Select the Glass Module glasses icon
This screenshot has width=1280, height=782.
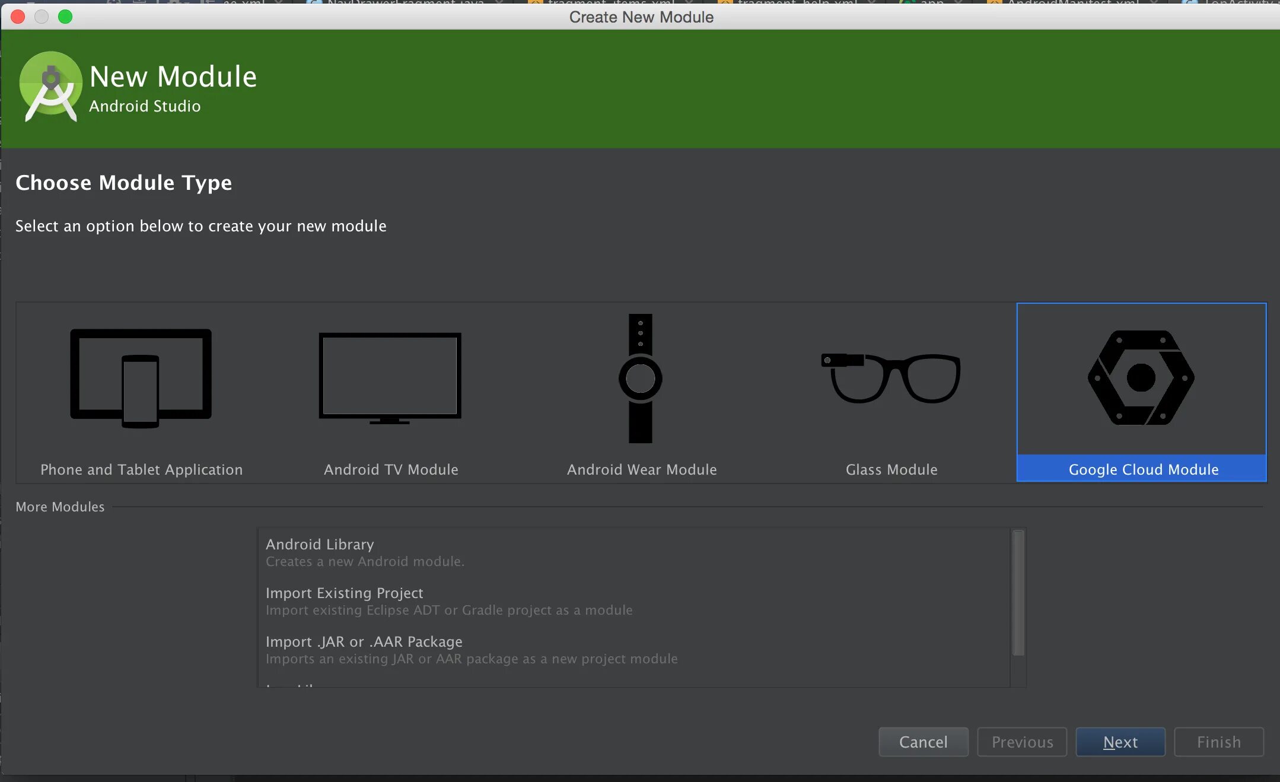891,378
